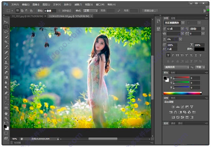The height and width of the screenshot is (147, 211).
Task: Toggle Strikethrough in Character panel
Action: point(200,55)
